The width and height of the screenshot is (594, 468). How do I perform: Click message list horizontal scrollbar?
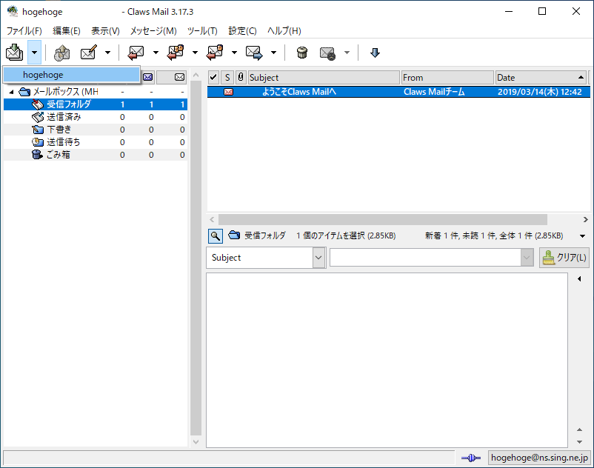click(383, 219)
